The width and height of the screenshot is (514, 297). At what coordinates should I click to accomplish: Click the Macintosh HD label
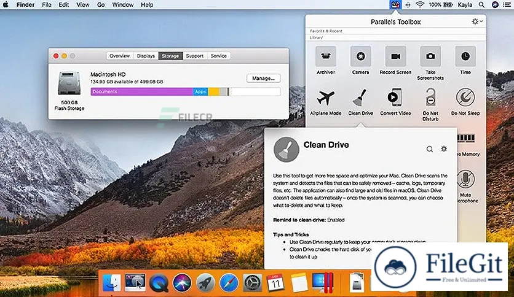tap(108, 74)
